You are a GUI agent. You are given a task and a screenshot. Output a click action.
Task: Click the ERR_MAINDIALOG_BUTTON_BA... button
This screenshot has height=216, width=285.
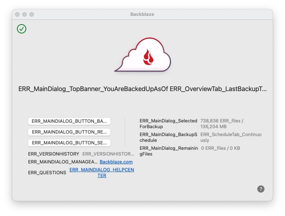(69, 121)
